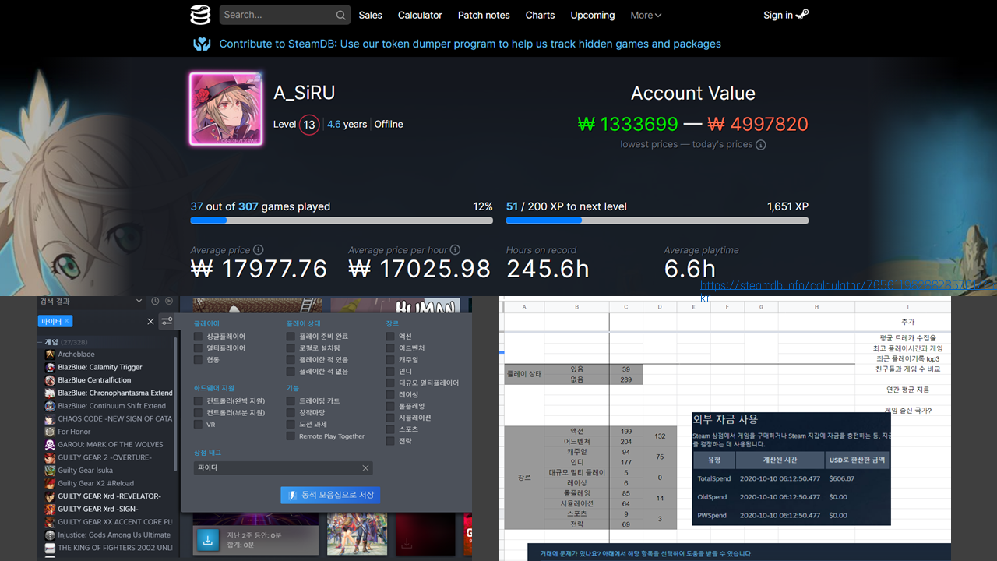Image resolution: width=997 pixels, height=561 pixels.
Task: Select BlazBlue Centralfiction in library
Action: tap(94, 380)
